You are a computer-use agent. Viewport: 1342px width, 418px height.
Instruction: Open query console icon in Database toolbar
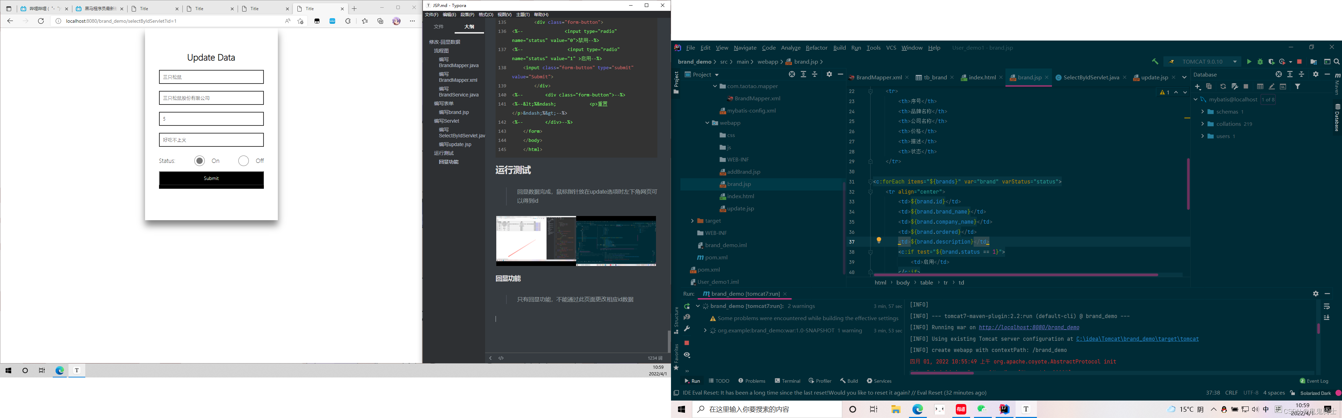point(1283,87)
